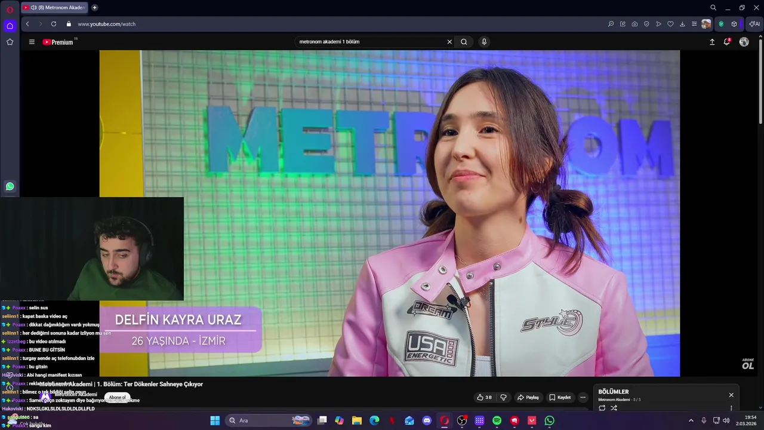
Task: Start voice search with microphone icon
Action: tap(484, 42)
